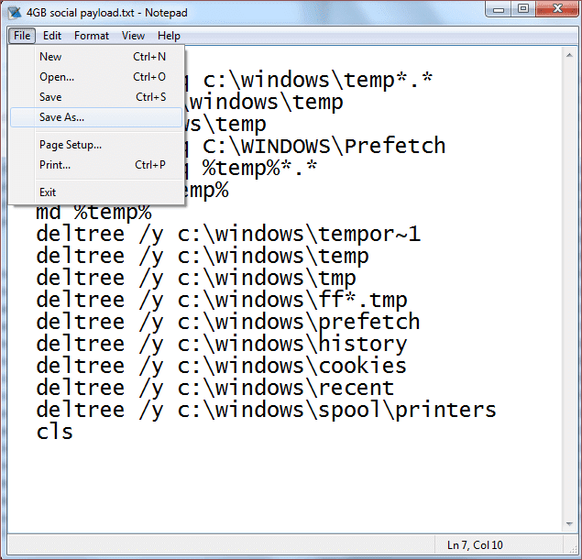582x560 pixels.
Task: Click the Notepad icon in title bar
Action: (15, 11)
